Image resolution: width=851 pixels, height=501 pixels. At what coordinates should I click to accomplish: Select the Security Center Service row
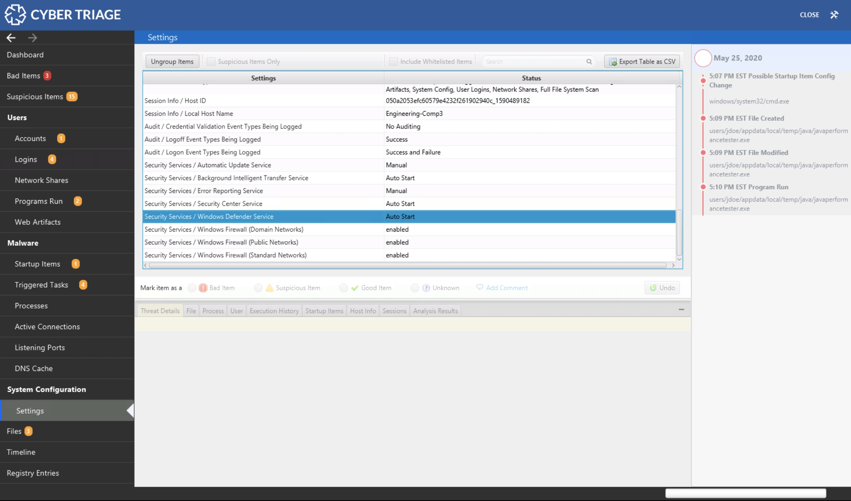[409, 203]
